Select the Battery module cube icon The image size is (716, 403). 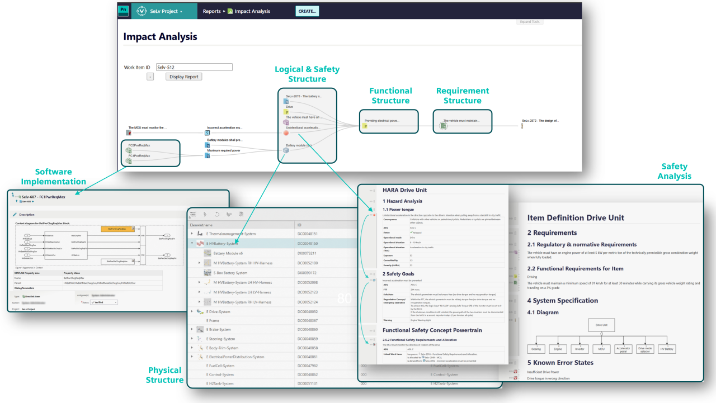click(286, 150)
